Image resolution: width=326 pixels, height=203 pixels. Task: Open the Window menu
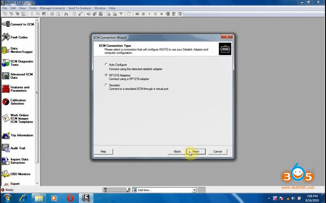click(x=100, y=8)
